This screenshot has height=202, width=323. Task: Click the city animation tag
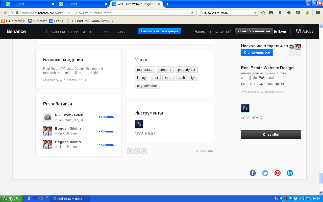pyautogui.click(x=147, y=86)
